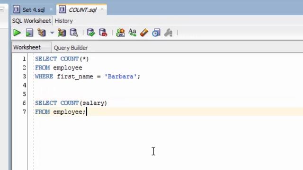
Task: Click 'COUNT(salary)' on line 6
Action: pyautogui.click(x=84, y=103)
